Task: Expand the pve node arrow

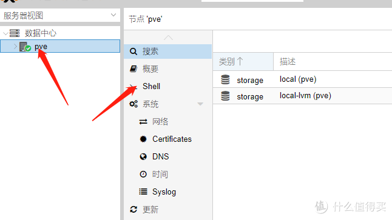Action: coord(15,46)
